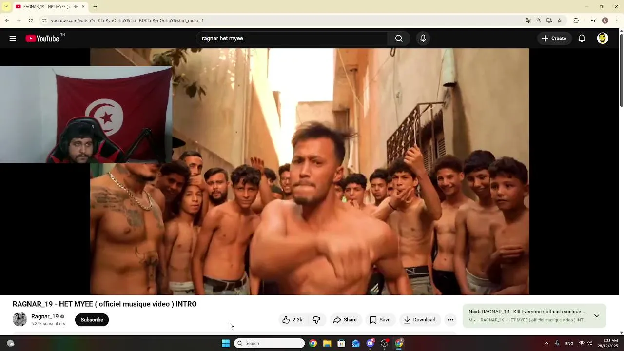Click the search magnifier button
The width and height of the screenshot is (624, 351).
pyautogui.click(x=399, y=39)
